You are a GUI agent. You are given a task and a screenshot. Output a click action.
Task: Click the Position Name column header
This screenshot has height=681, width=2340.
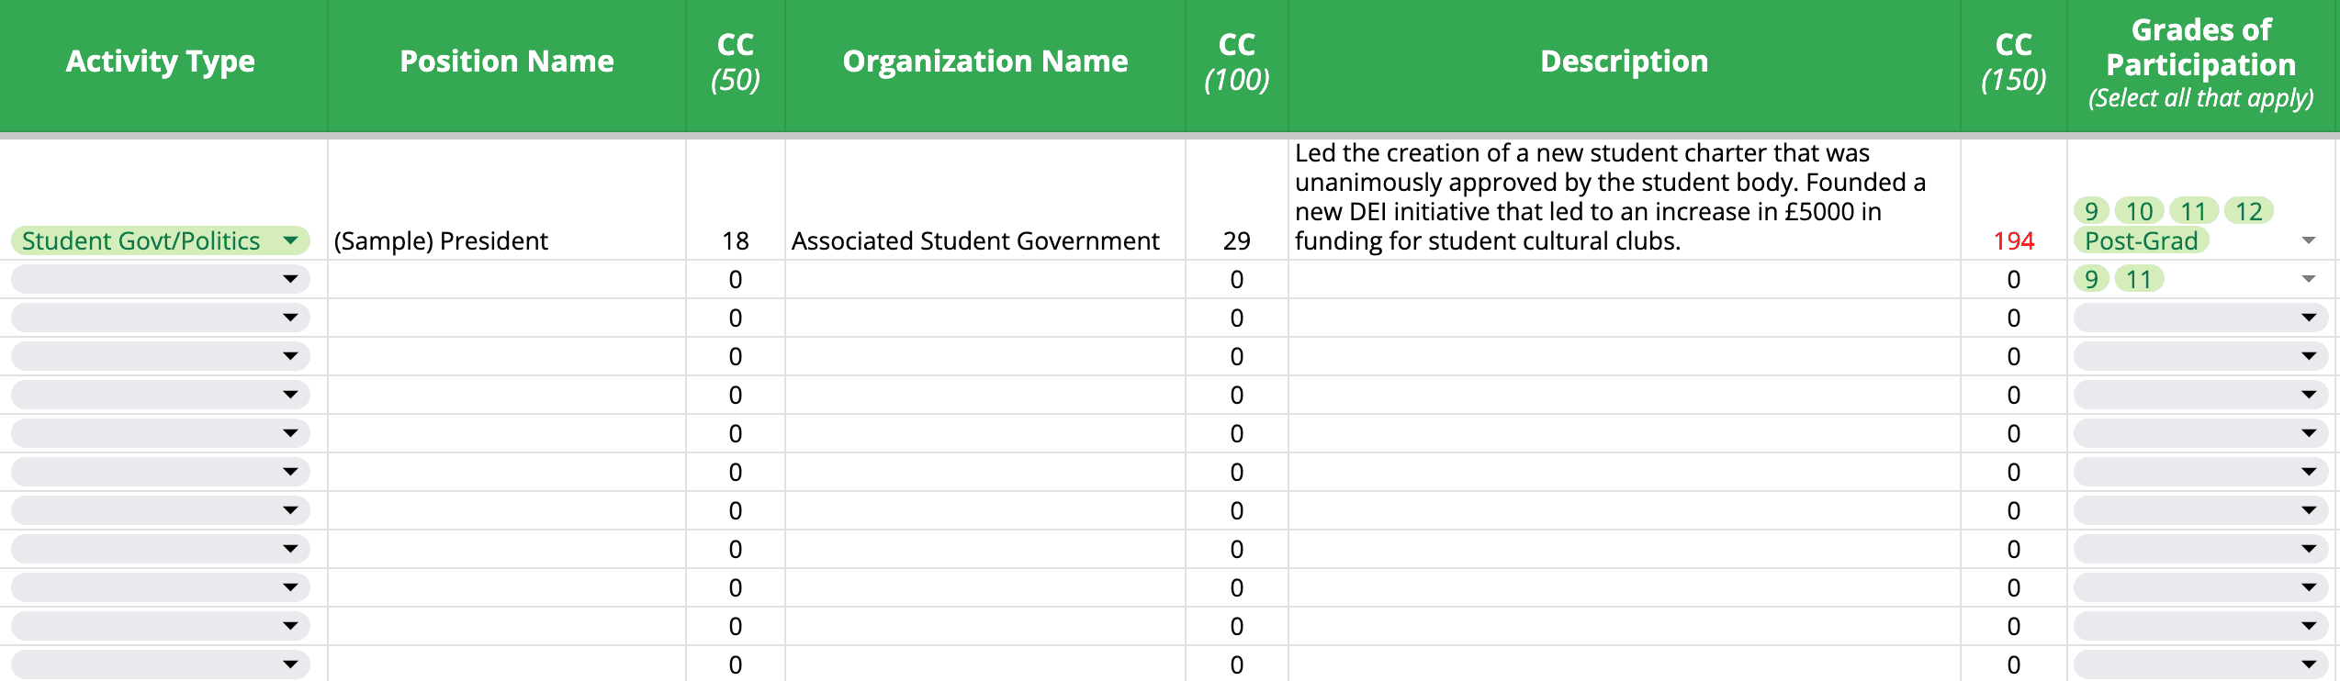point(507,61)
